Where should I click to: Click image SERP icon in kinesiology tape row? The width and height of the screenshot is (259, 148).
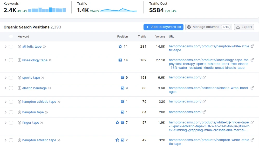pyautogui.click(x=120, y=60)
